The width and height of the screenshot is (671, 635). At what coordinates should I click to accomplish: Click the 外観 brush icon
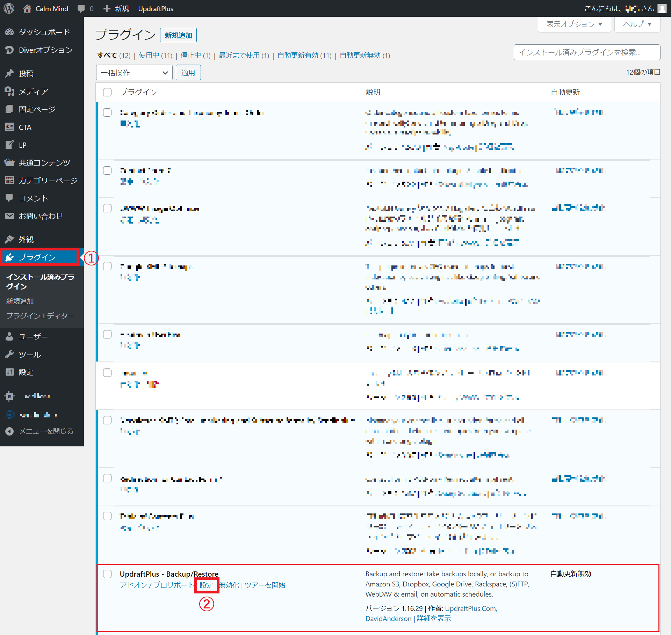pyautogui.click(x=9, y=239)
